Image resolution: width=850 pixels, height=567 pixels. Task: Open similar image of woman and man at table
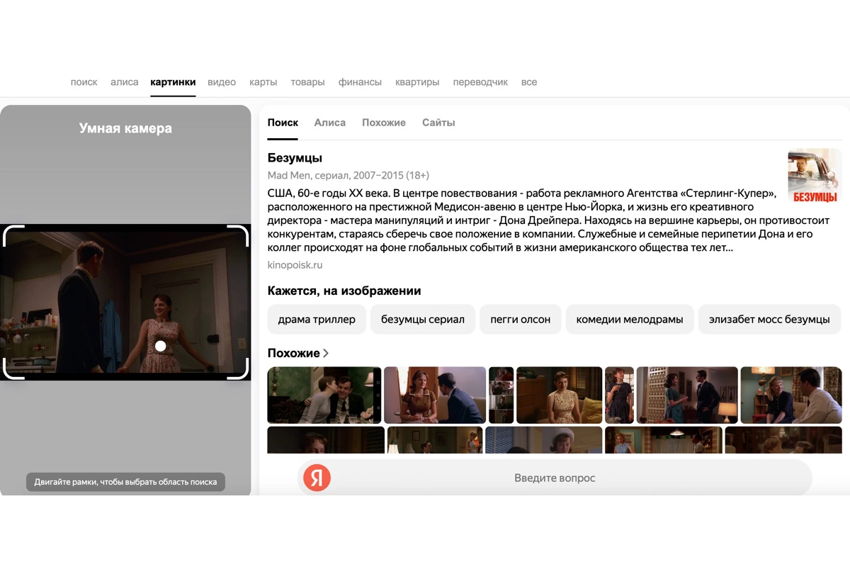click(x=435, y=395)
